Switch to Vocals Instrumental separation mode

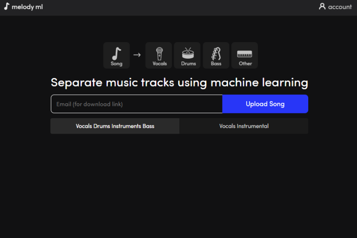pos(244,126)
